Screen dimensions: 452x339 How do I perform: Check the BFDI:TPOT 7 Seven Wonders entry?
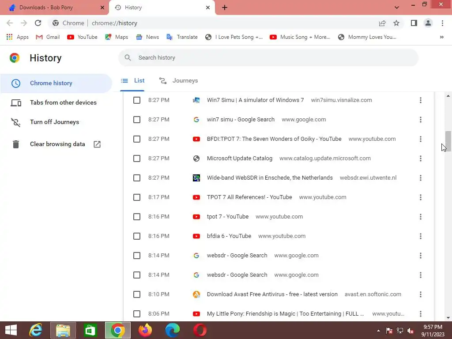pyautogui.click(x=137, y=139)
